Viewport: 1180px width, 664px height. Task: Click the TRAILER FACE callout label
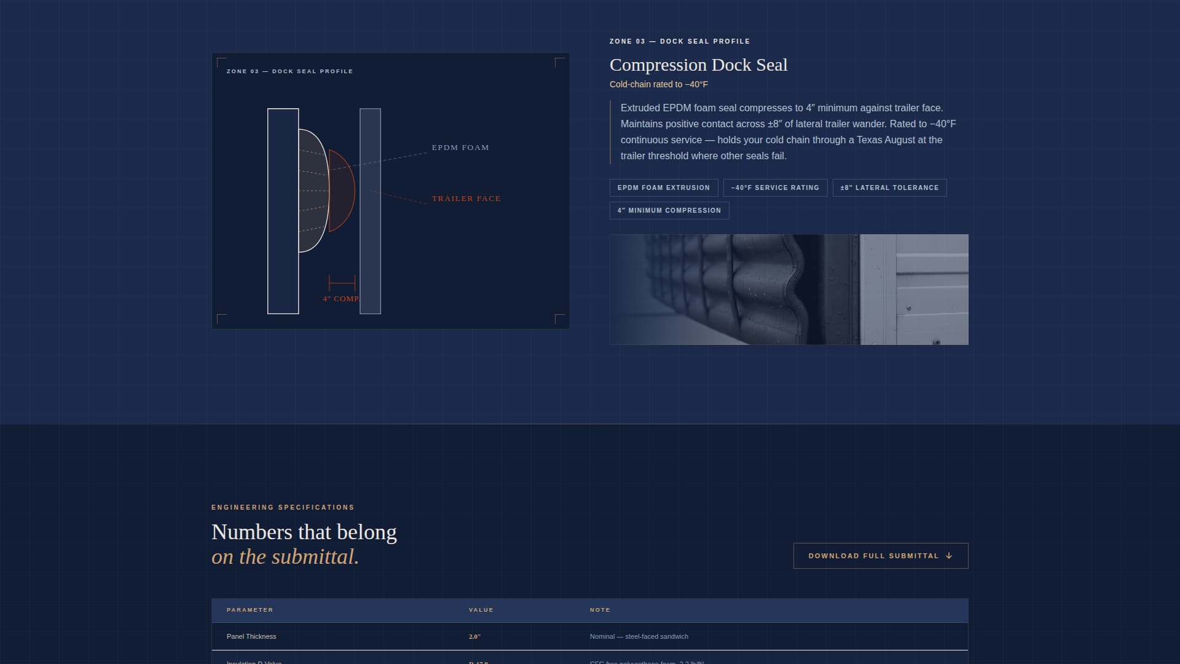pos(466,198)
